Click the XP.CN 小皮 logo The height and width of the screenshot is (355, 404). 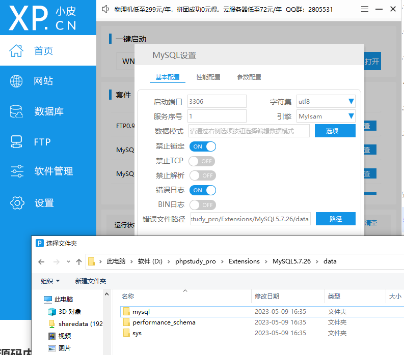coord(42,18)
